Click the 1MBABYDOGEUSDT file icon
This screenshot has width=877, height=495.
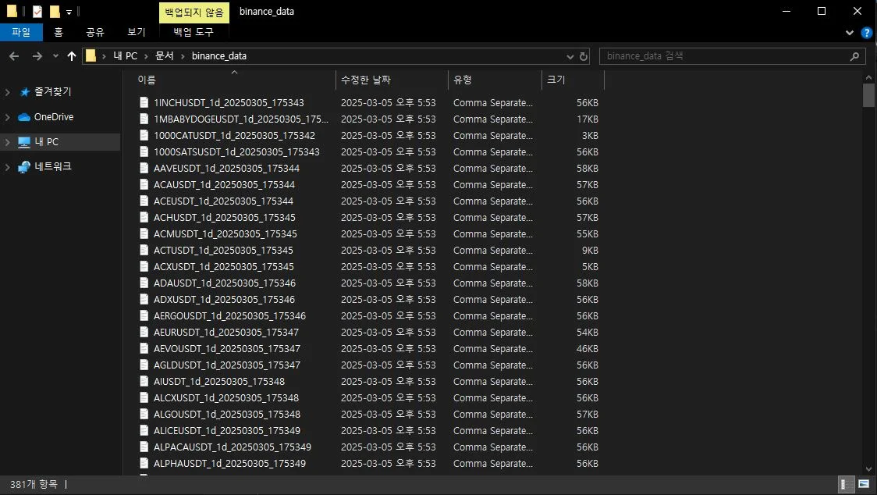144,119
